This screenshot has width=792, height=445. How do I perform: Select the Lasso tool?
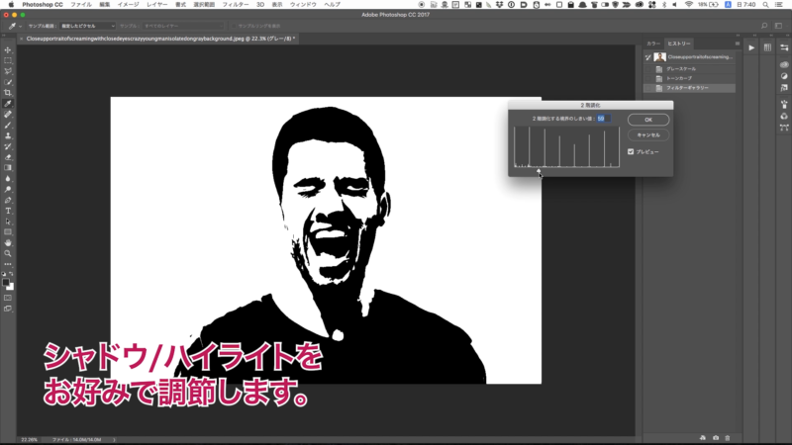8,71
